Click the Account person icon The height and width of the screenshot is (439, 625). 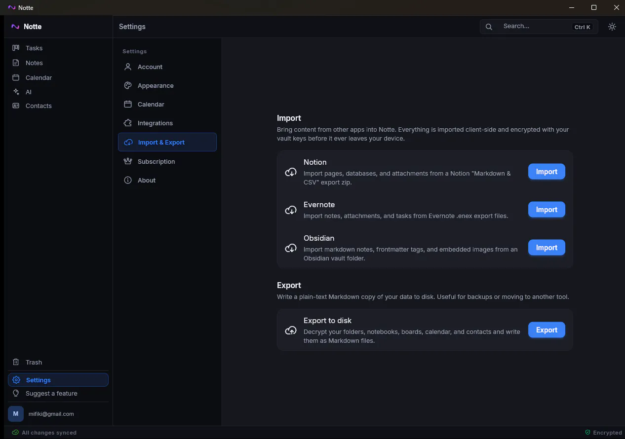click(128, 67)
